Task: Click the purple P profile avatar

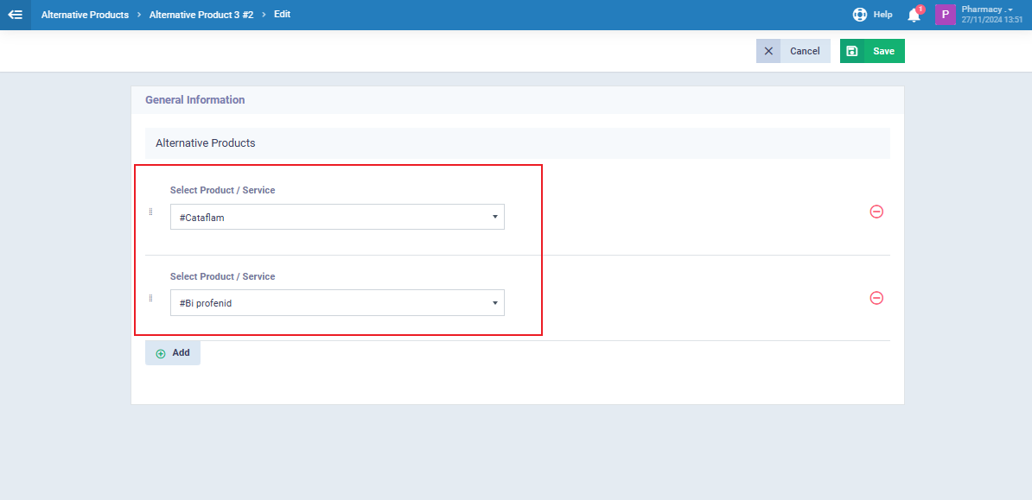Action: tap(945, 15)
